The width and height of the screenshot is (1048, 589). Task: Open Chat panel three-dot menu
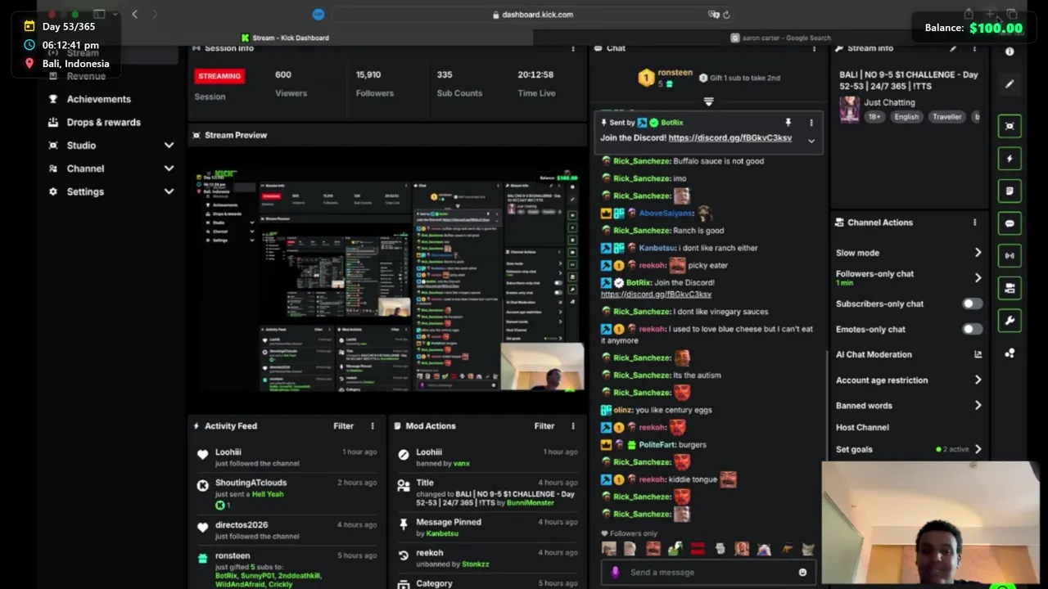tap(814, 48)
